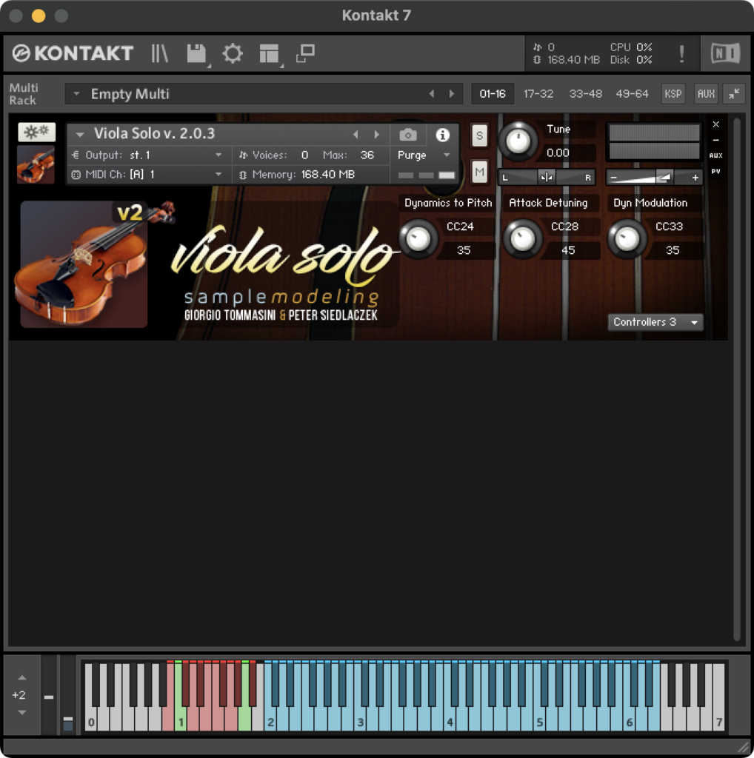
Task: Click the Tune value 0.00
Action: point(558,152)
